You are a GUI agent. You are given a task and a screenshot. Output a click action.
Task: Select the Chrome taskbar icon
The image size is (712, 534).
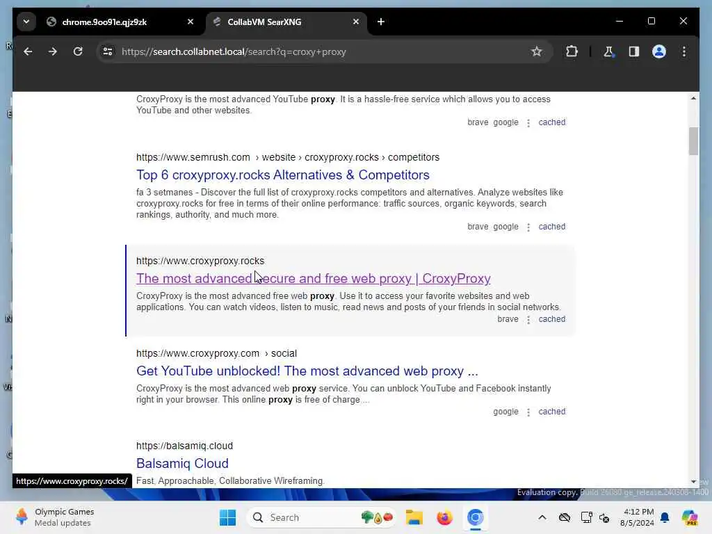(475, 517)
